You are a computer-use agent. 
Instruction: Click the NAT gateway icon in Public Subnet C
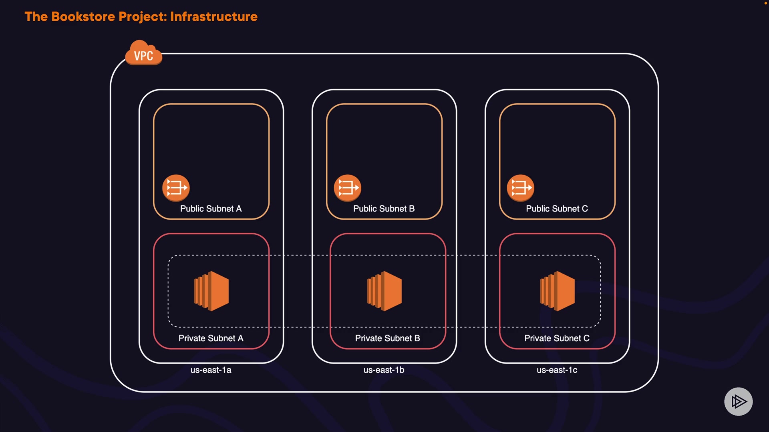[x=520, y=188]
